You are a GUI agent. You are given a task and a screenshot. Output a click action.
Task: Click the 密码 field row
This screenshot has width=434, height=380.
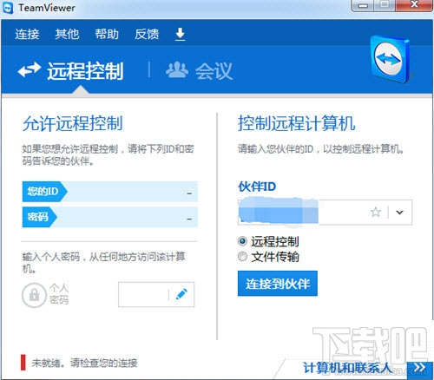pyautogui.click(x=110, y=217)
